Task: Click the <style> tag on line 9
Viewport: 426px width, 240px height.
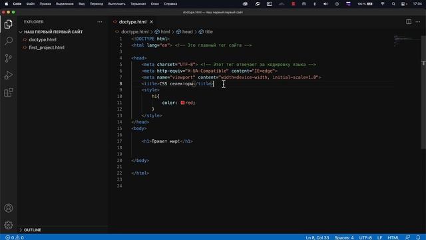Action: (150, 90)
